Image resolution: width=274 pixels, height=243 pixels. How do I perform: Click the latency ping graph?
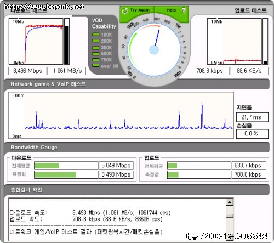[x=121, y=115]
